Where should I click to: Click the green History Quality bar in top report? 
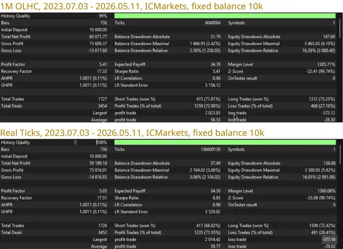pyautogui.click(x=225, y=16)
